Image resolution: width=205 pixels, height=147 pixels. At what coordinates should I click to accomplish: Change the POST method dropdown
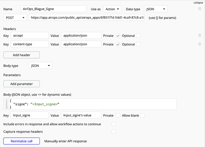15,18
